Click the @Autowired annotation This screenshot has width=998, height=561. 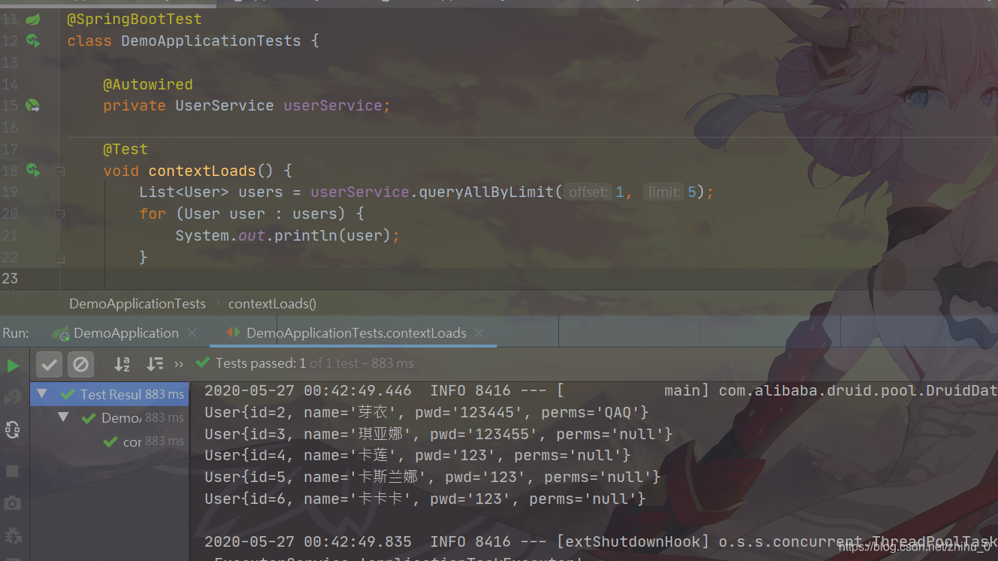pyautogui.click(x=148, y=84)
